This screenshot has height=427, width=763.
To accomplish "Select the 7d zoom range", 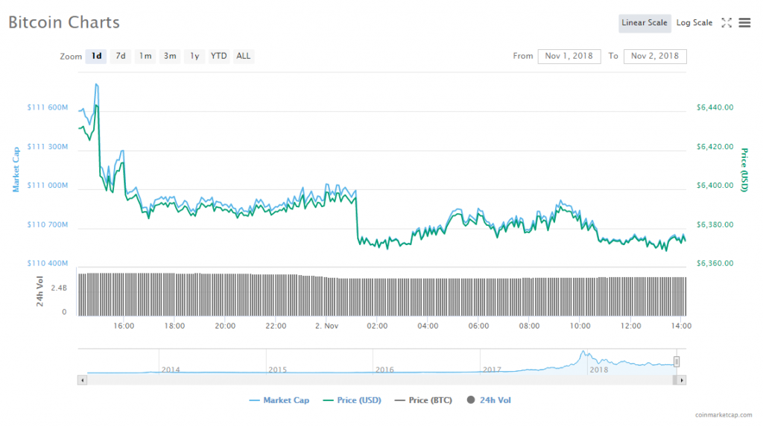I will 120,56.
